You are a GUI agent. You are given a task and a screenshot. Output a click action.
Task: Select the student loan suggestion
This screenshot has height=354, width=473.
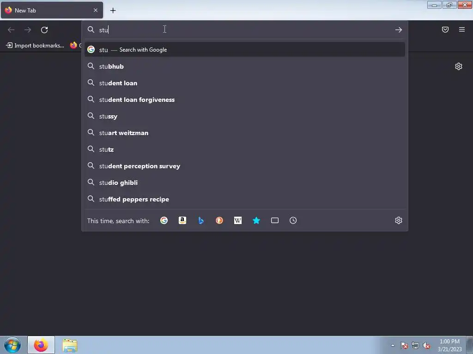coord(245,83)
